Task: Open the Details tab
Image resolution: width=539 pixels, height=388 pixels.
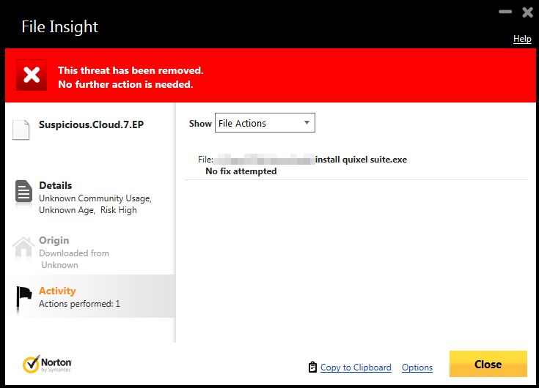Action: pyautogui.click(x=90, y=197)
